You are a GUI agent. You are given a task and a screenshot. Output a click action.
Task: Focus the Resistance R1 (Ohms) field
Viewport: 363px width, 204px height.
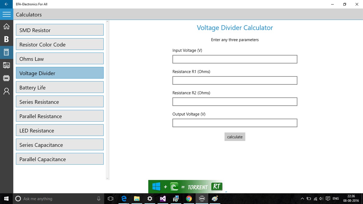click(235, 80)
